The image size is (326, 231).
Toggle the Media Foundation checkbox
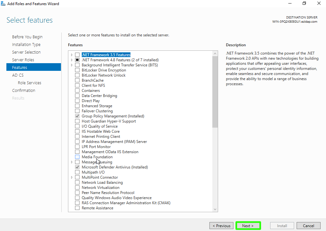77,157
